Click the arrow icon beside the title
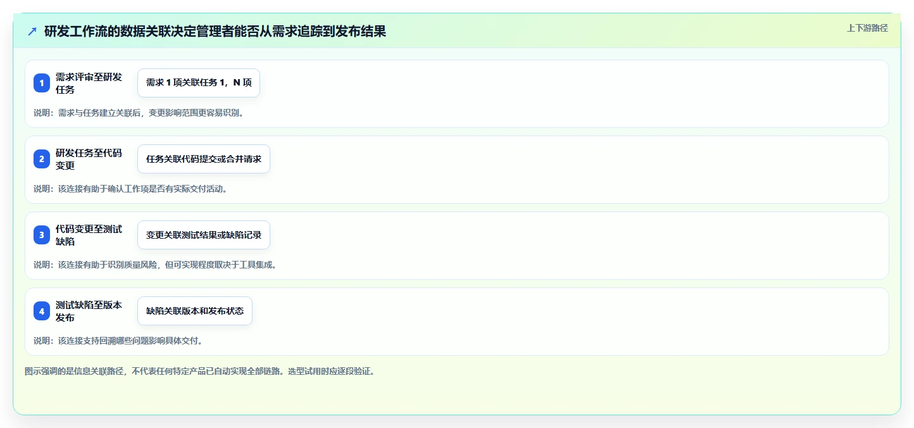The height and width of the screenshot is (428, 914). [32, 31]
